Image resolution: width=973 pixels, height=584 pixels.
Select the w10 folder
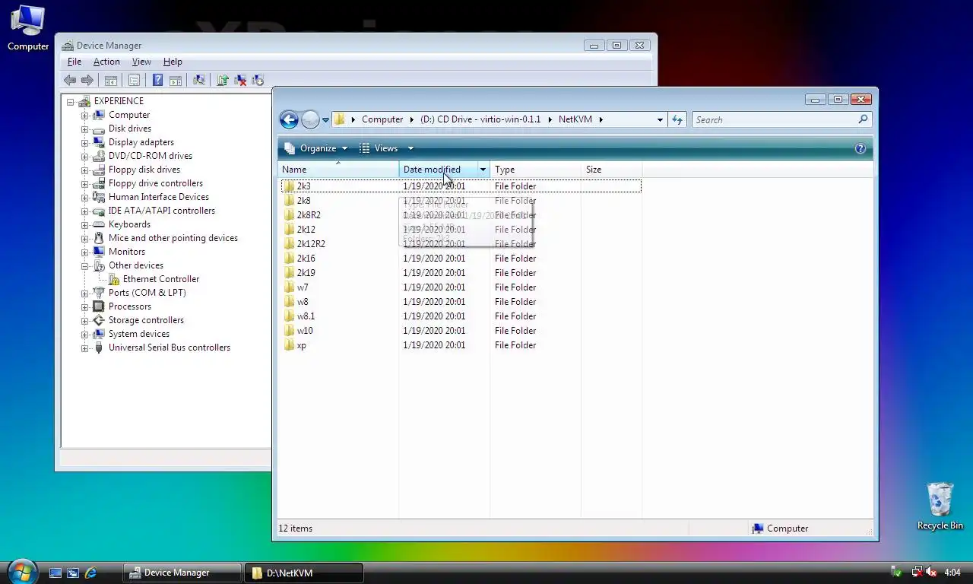point(297,331)
